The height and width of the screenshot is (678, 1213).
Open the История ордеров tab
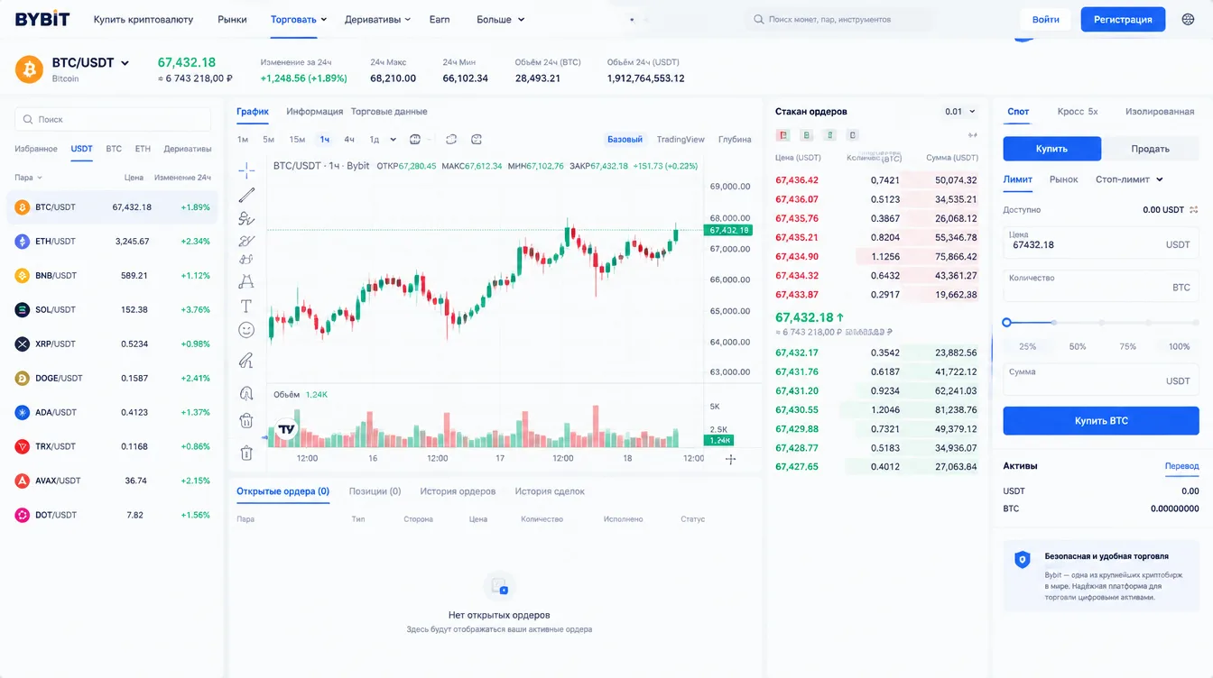point(458,491)
